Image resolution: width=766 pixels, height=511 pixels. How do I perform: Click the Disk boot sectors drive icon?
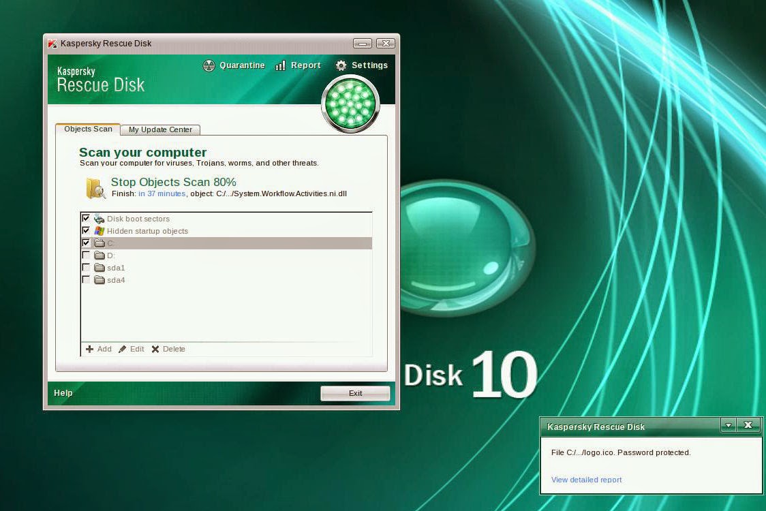coord(99,219)
